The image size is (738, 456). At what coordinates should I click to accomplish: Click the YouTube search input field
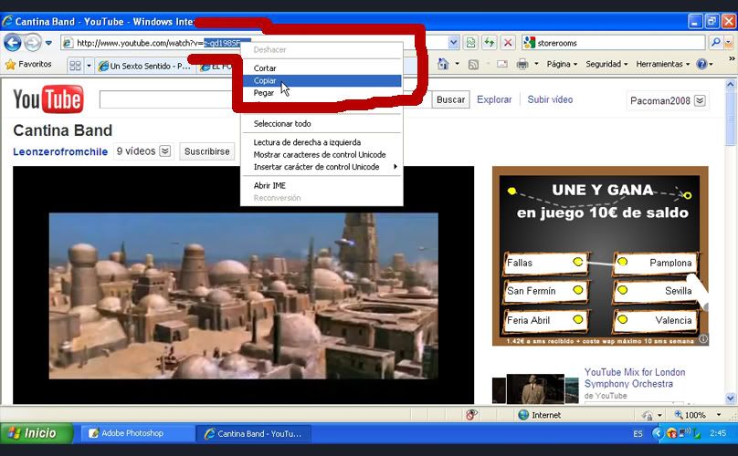click(170, 99)
